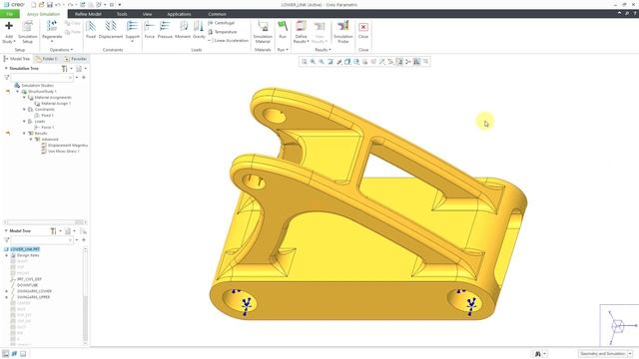Switch to the Favorites panel tab
Screen dimensions: 639x359
coord(75,59)
